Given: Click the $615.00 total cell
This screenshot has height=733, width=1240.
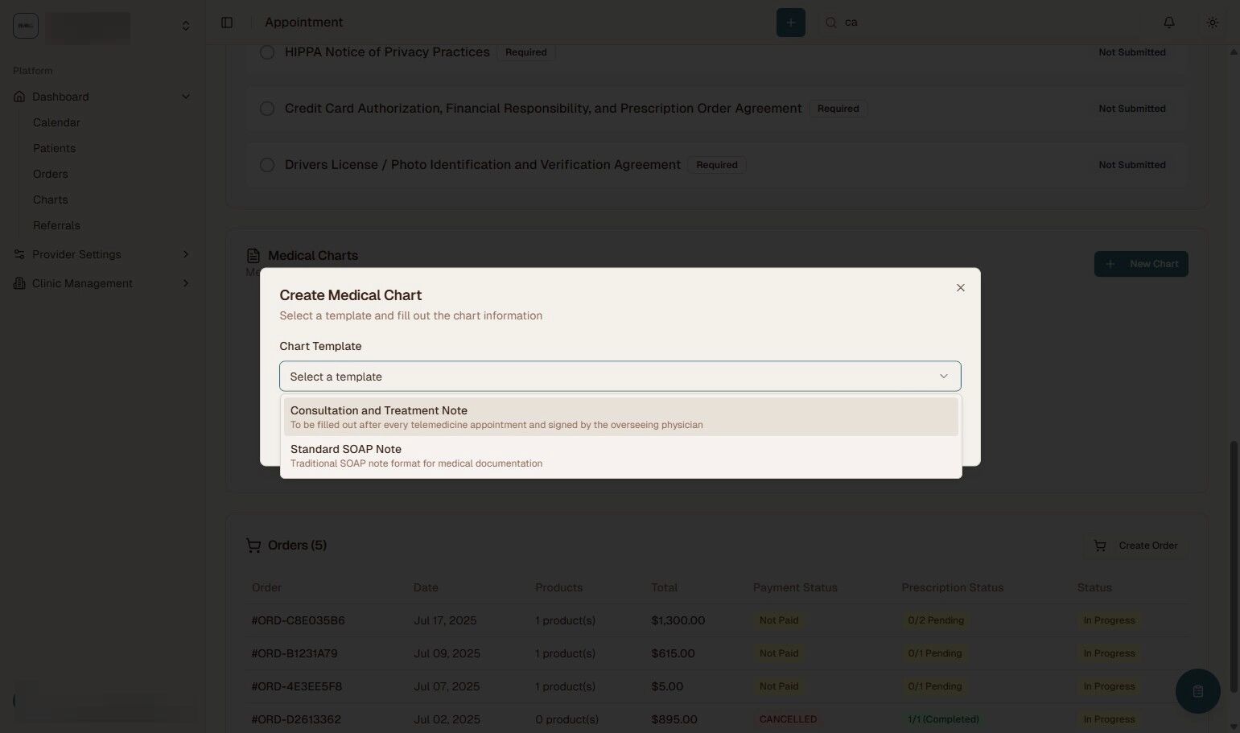Looking at the screenshot, I should tap(673, 653).
